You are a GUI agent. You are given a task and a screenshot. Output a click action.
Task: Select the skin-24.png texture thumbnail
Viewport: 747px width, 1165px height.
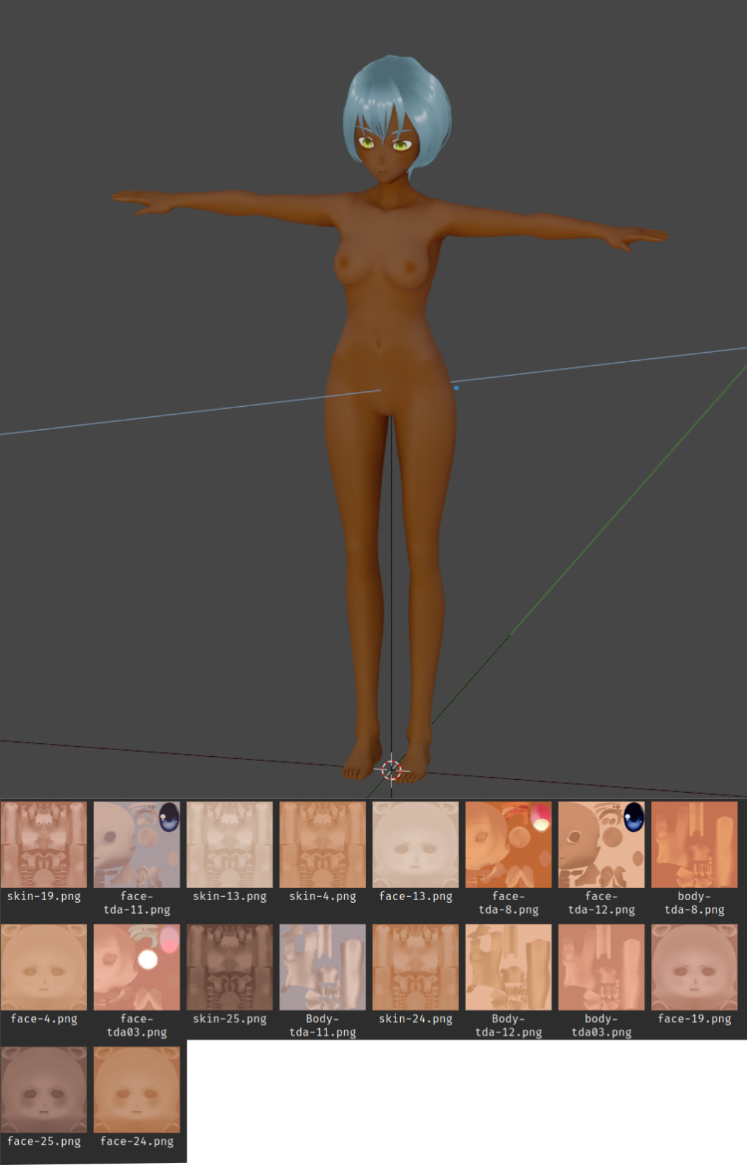click(416, 967)
